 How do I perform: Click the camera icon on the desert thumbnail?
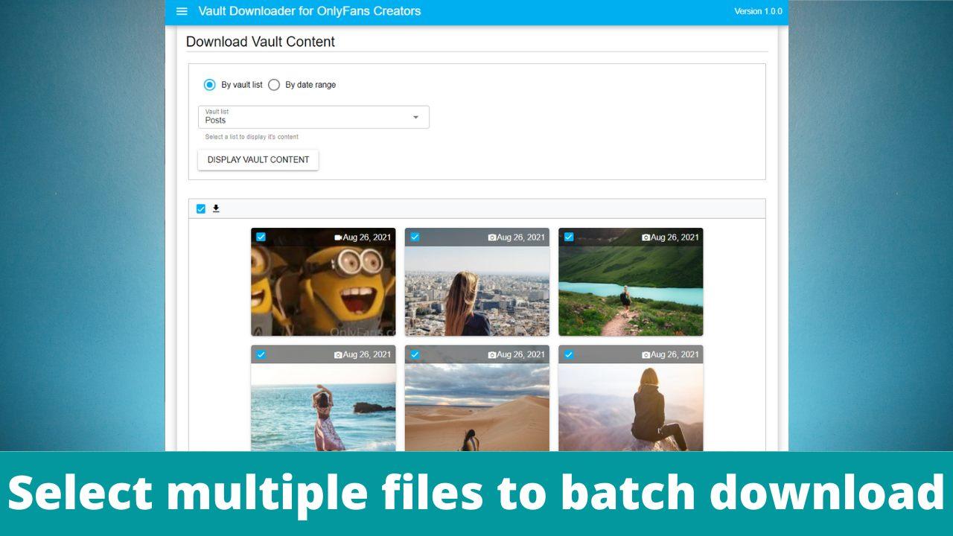492,354
